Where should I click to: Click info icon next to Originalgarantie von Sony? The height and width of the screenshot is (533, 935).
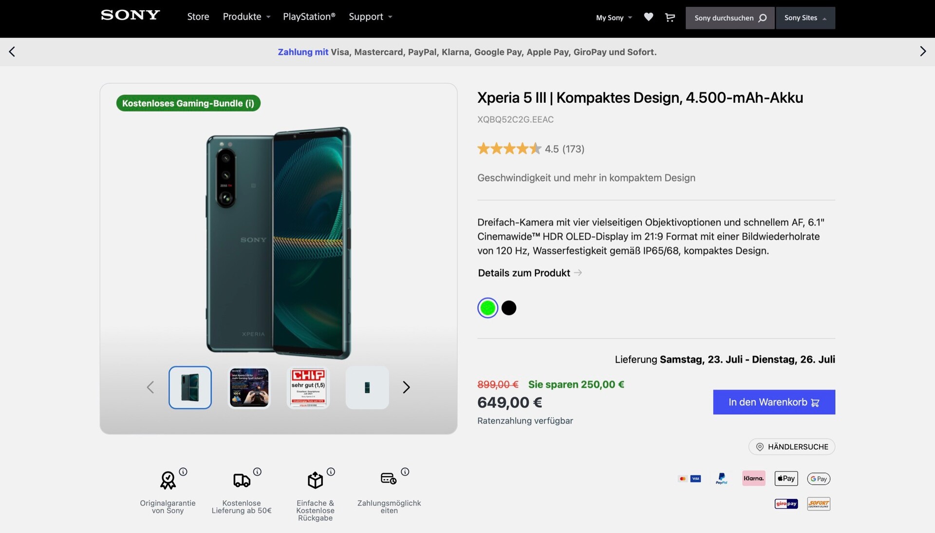click(x=183, y=472)
